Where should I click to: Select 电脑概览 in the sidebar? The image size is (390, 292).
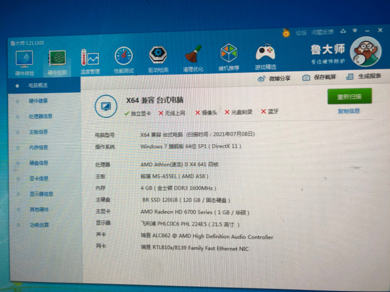(x=44, y=86)
